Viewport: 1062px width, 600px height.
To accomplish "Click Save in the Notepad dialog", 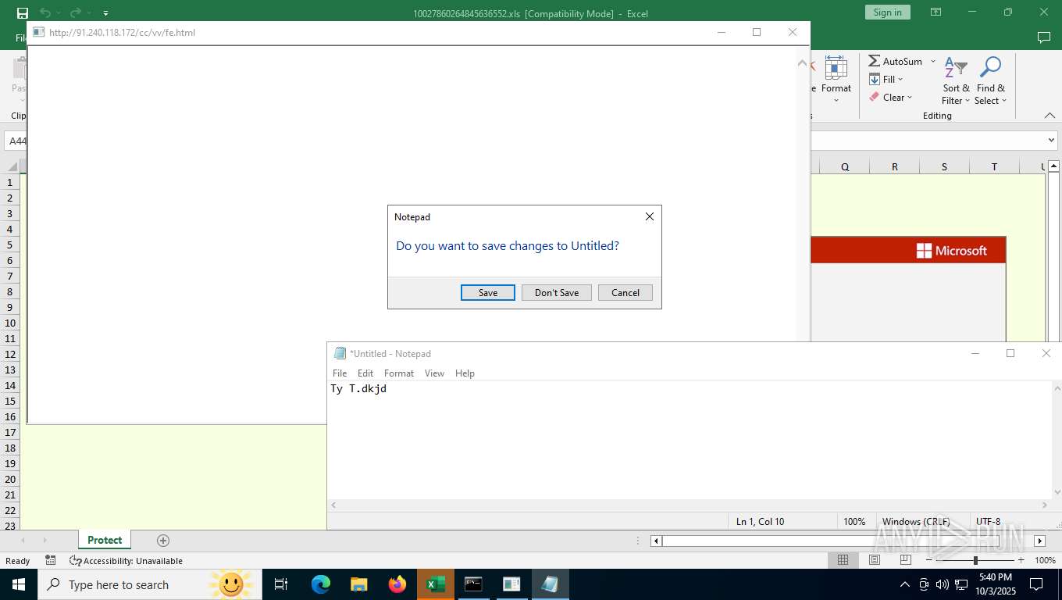I will pos(488,292).
